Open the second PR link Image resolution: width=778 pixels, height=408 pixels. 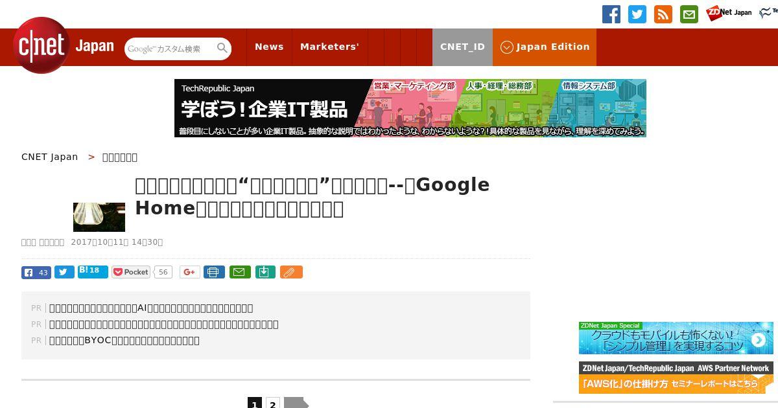click(x=164, y=324)
